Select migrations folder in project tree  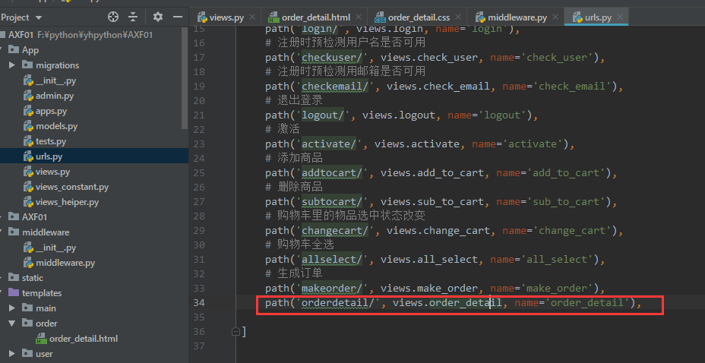pos(57,65)
